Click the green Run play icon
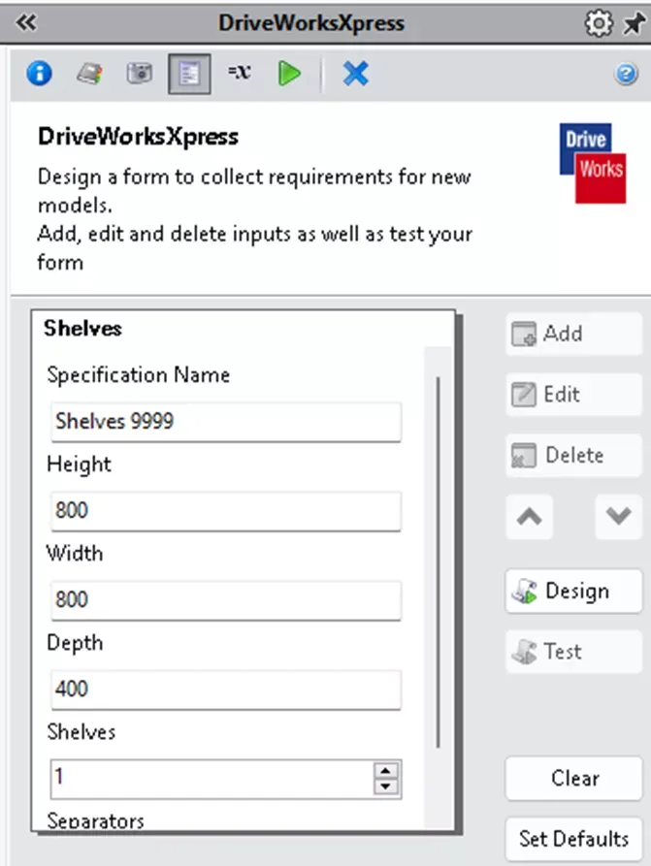Viewport: 651px width, 866px height. coord(289,73)
